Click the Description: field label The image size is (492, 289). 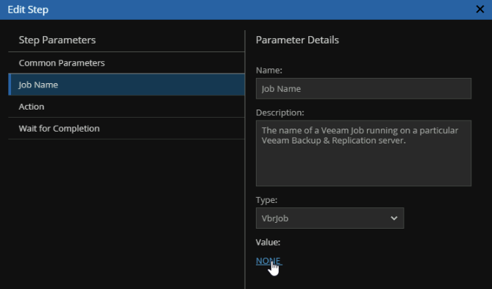coord(280,113)
